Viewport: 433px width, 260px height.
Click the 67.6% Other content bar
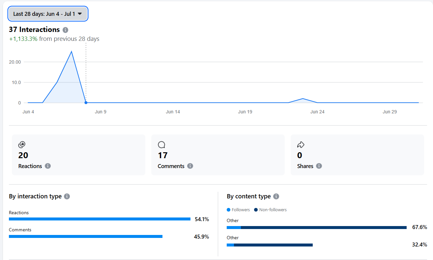click(x=316, y=227)
